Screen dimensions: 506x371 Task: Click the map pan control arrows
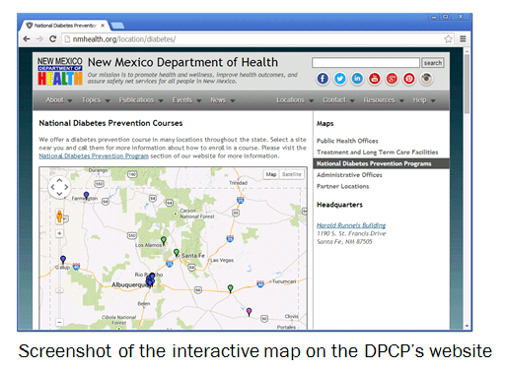click(x=59, y=187)
